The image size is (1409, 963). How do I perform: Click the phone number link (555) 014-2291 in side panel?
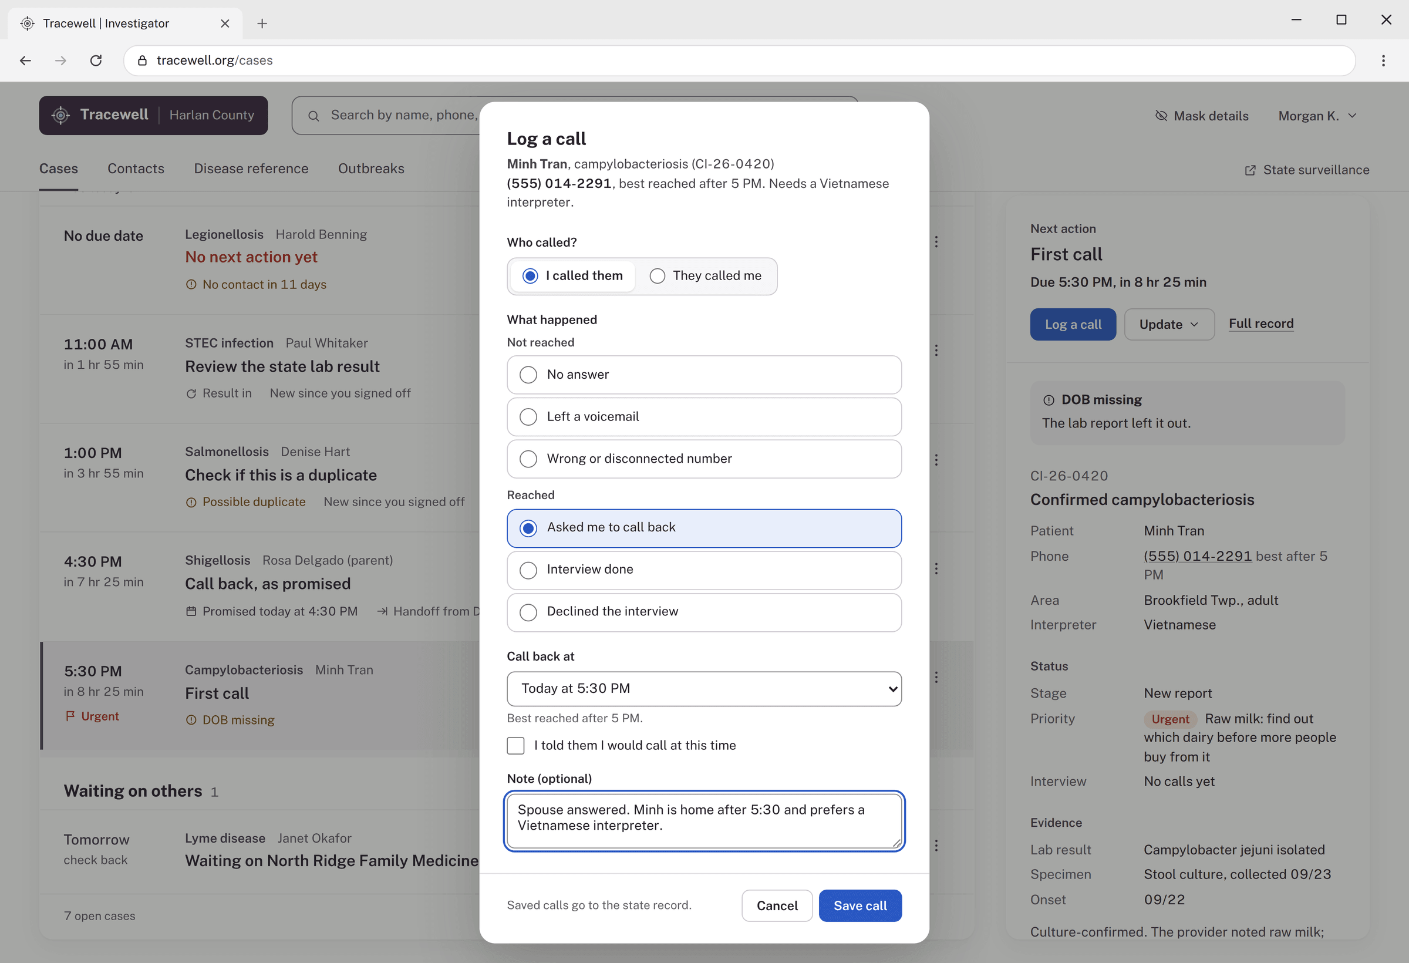click(x=1198, y=556)
